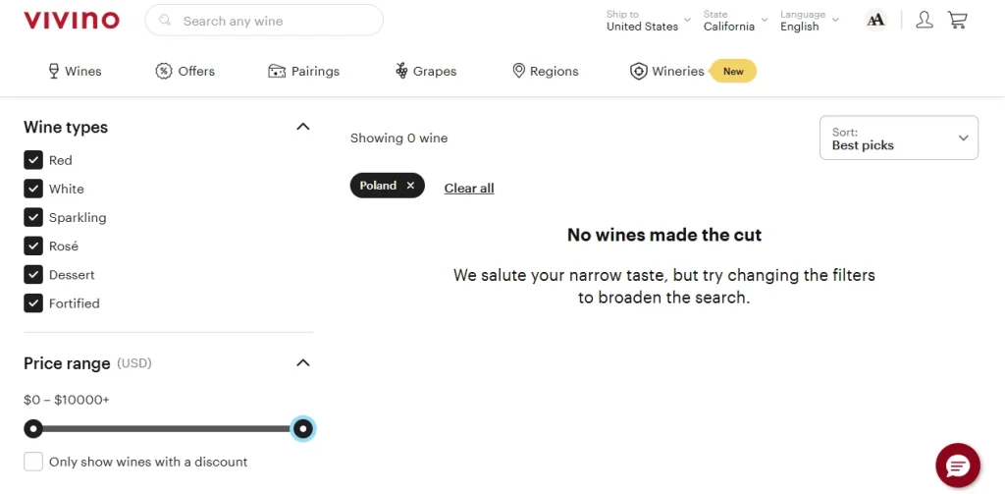Click the map pin icon beside Regions

519,72
